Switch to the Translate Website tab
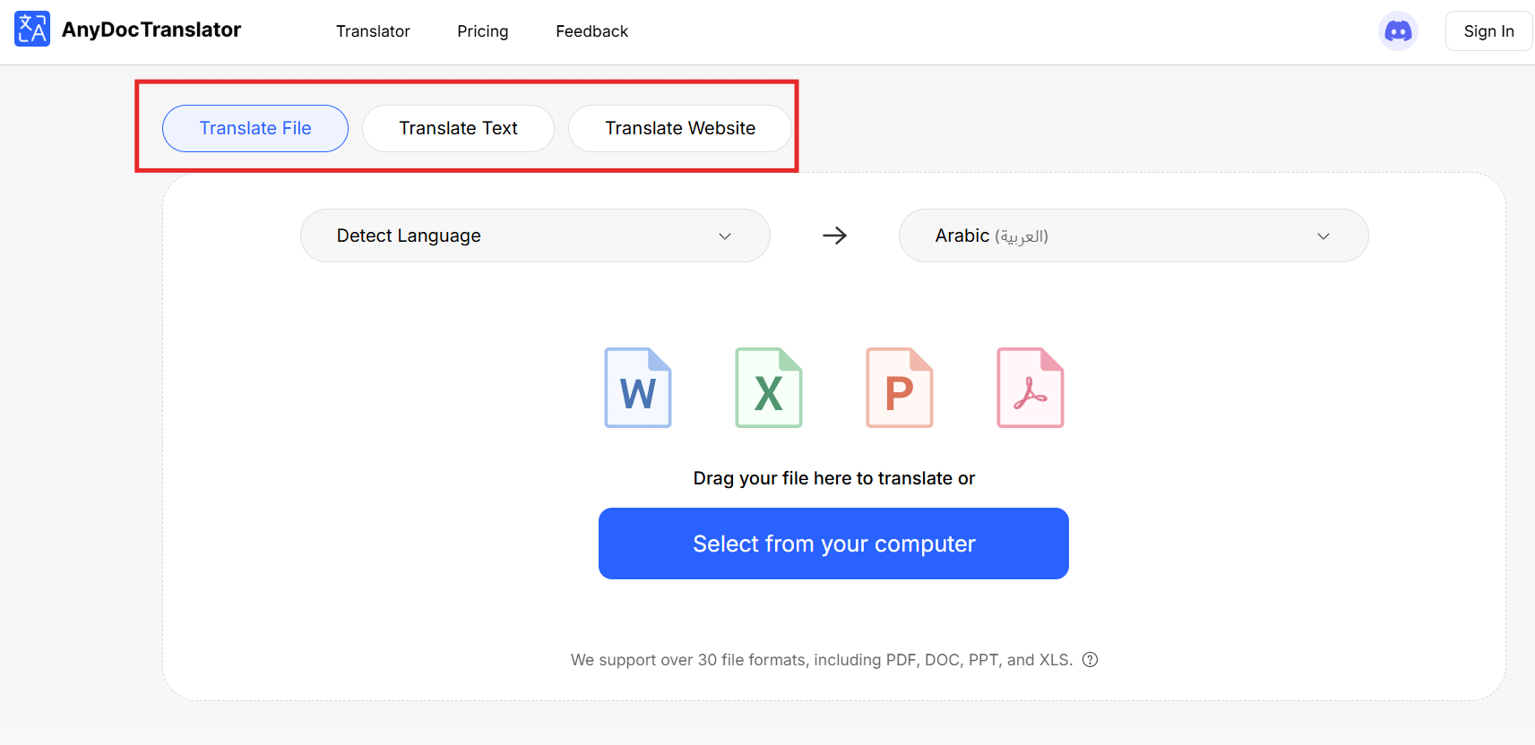 click(x=680, y=128)
